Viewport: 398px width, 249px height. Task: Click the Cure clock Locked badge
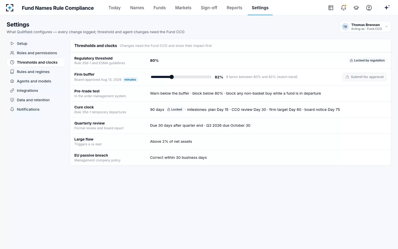175,110
